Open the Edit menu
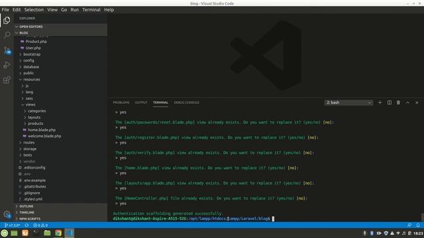 click(x=17, y=10)
